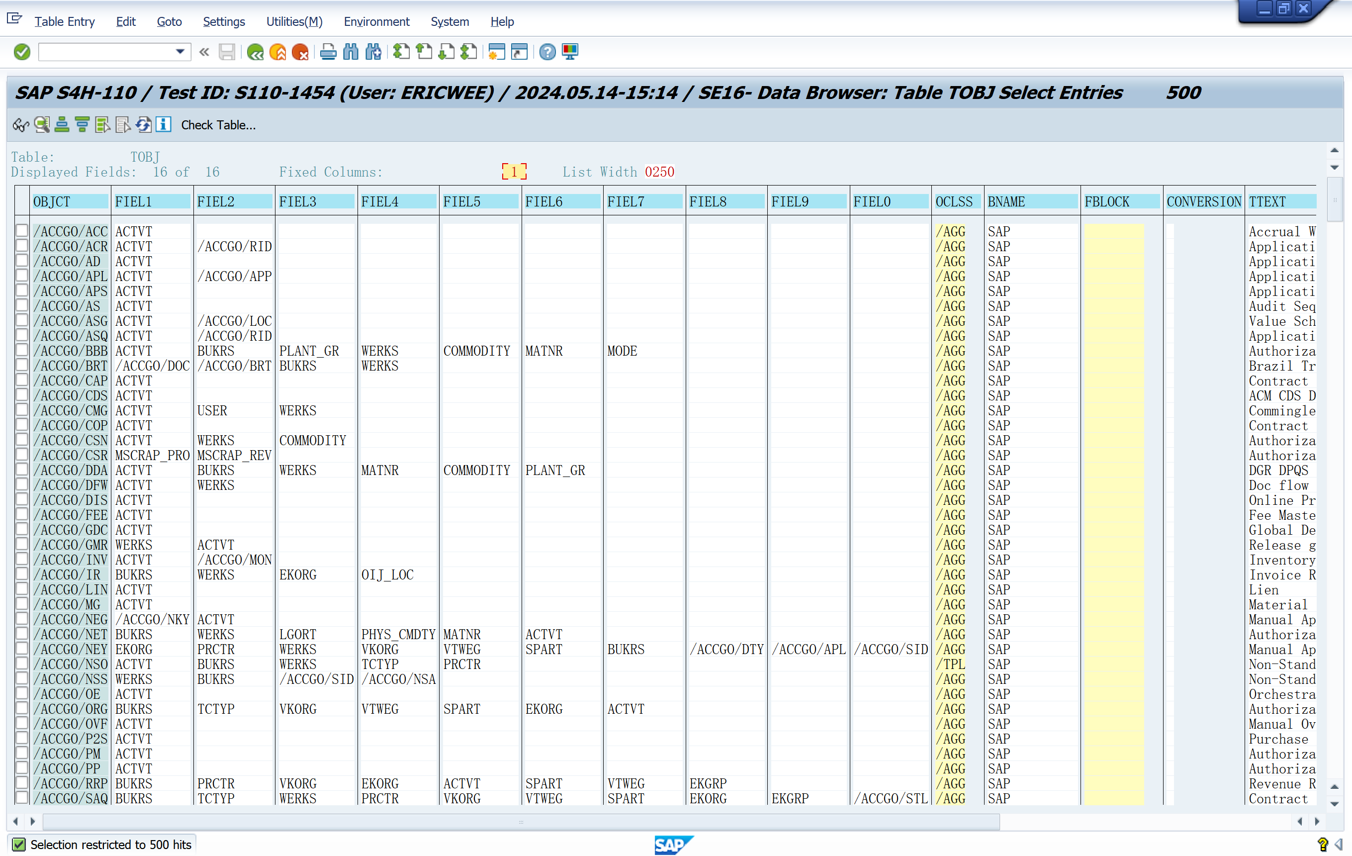Click the blue Information icon
1352x856 pixels.
(164, 125)
